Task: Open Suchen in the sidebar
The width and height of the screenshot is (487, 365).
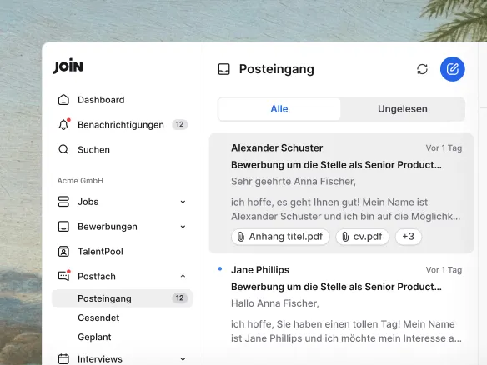Action: coord(123,150)
